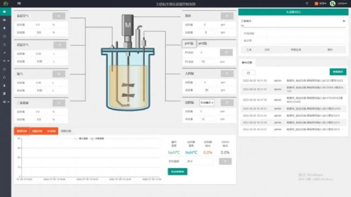Screen dimensions: 351x197
Task: Toggle the 二氧化碳 (CO2) gas switch
Action: (59, 103)
